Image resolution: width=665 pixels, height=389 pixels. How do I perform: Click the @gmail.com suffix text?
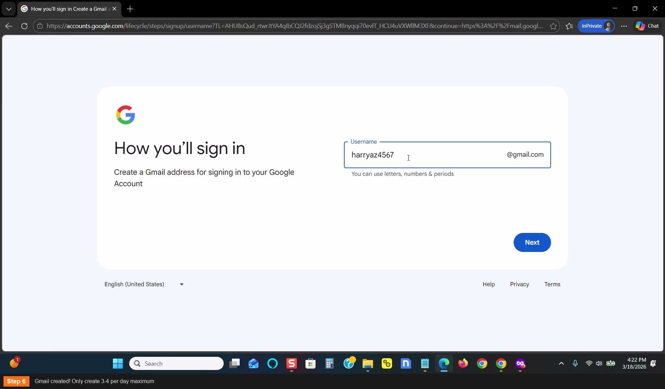pyautogui.click(x=525, y=155)
